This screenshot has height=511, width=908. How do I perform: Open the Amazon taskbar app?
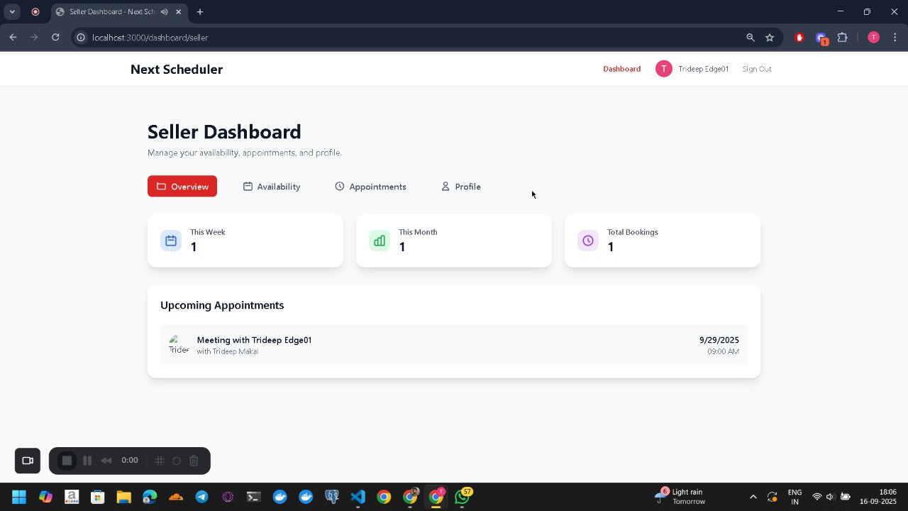click(72, 497)
